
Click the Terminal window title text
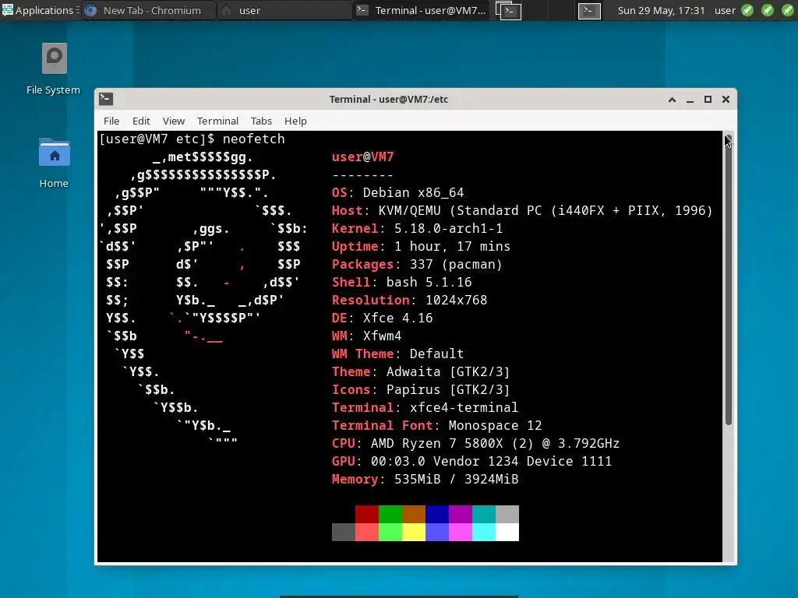pos(389,99)
